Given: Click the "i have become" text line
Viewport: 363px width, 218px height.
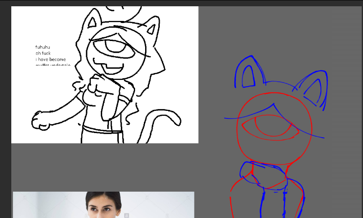Looking at the screenshot, I should point(51,59).
